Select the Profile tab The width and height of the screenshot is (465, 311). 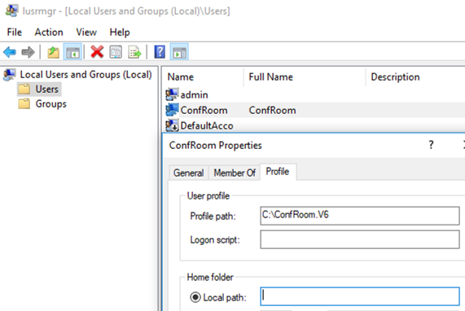pos(278,172)
